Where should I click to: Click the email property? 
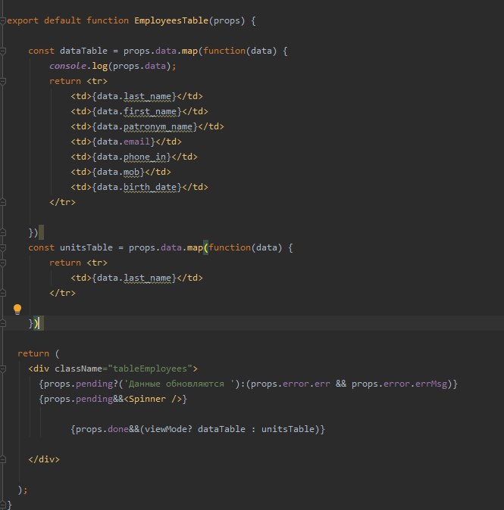click(x=136, y=141)
